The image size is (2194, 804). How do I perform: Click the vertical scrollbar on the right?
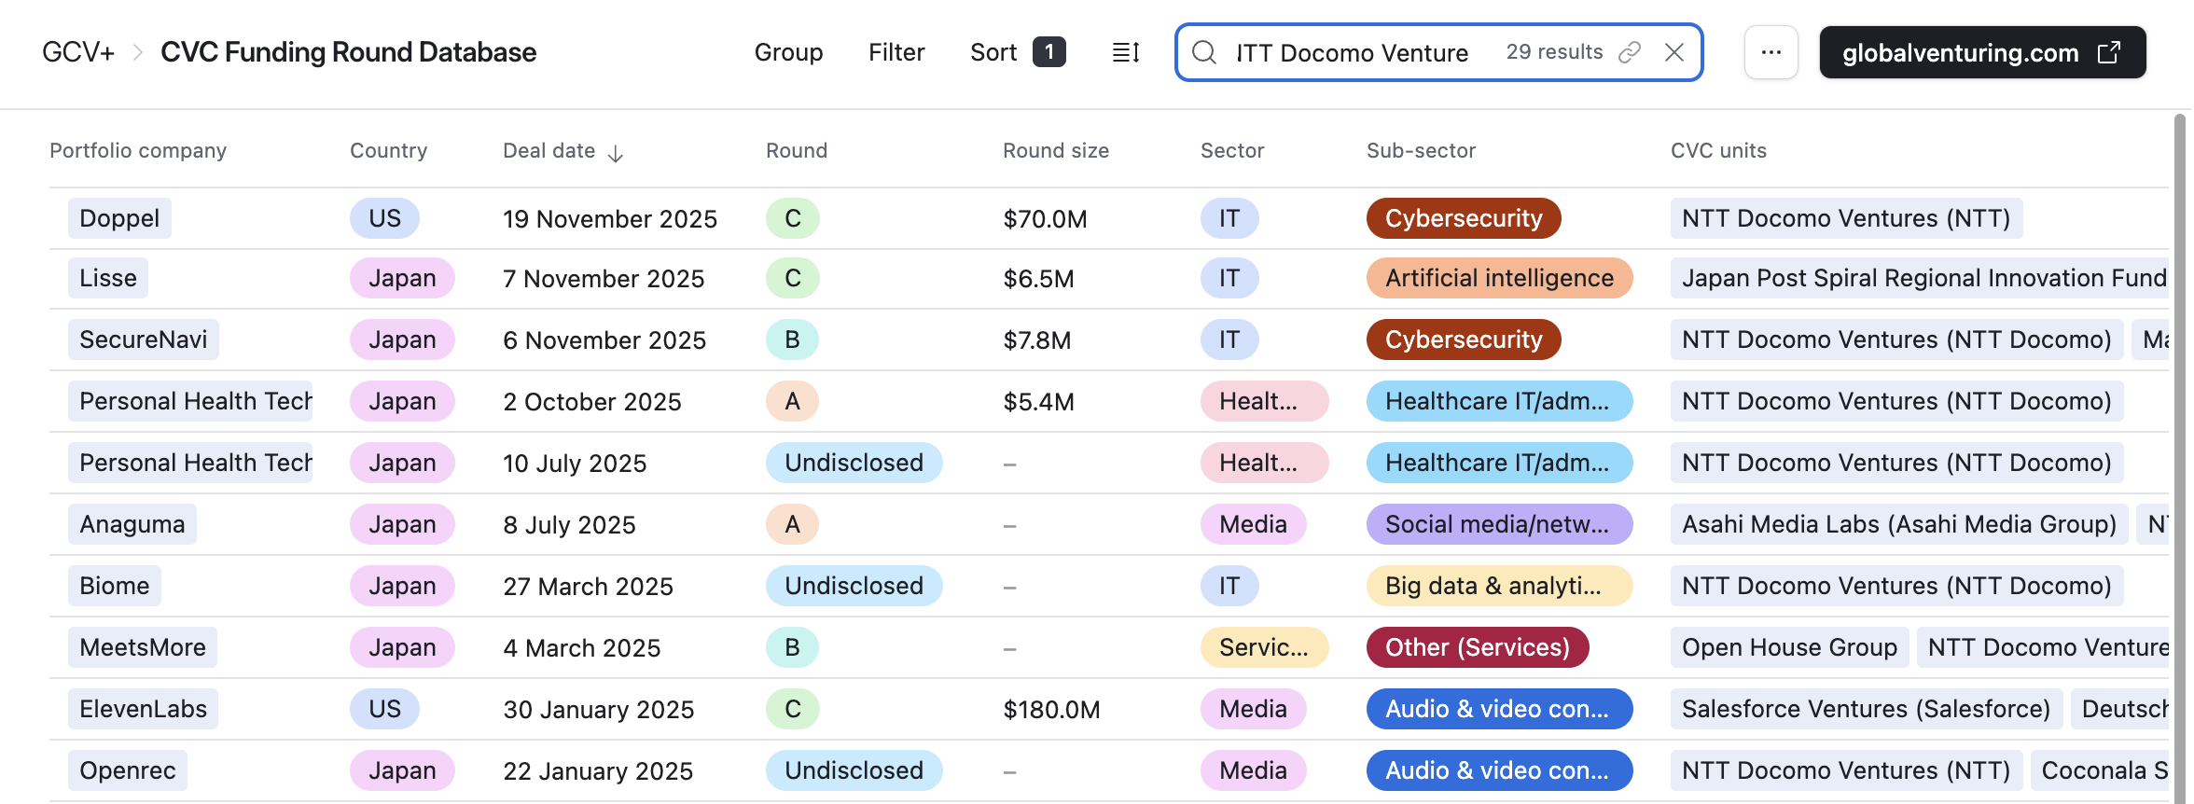coord(2180,373)
